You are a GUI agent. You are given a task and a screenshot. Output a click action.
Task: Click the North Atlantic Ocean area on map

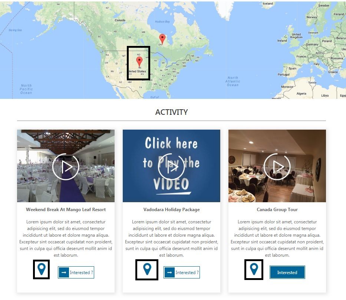(233, 81)
